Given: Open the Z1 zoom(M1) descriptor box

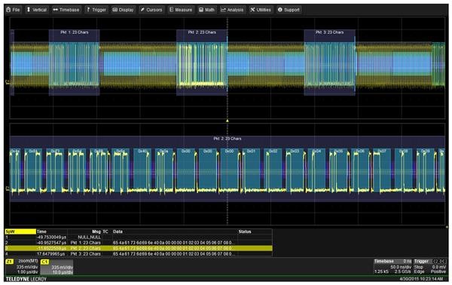Looking at the screenshot, I should tap(22, 267).
